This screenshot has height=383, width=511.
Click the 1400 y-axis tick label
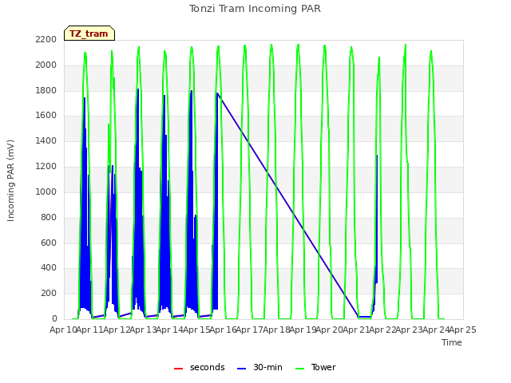tap(46, 141)
